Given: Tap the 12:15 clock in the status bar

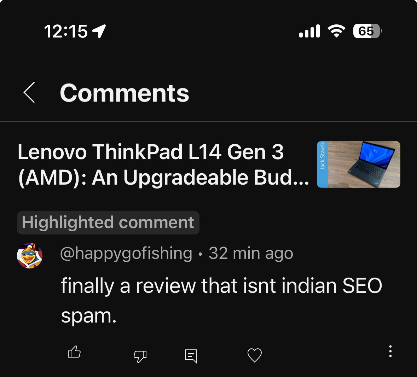Looking at the screenshot, I should (66, 31).
